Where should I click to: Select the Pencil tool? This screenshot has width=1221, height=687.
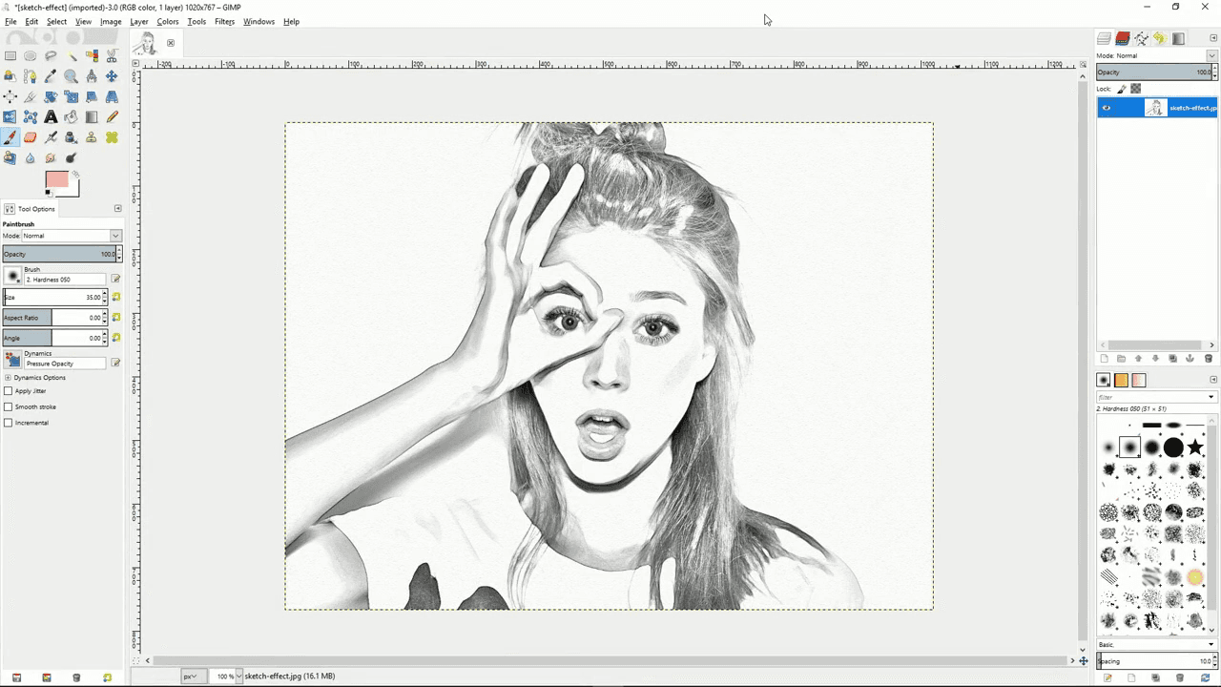(x=113, y=117)
